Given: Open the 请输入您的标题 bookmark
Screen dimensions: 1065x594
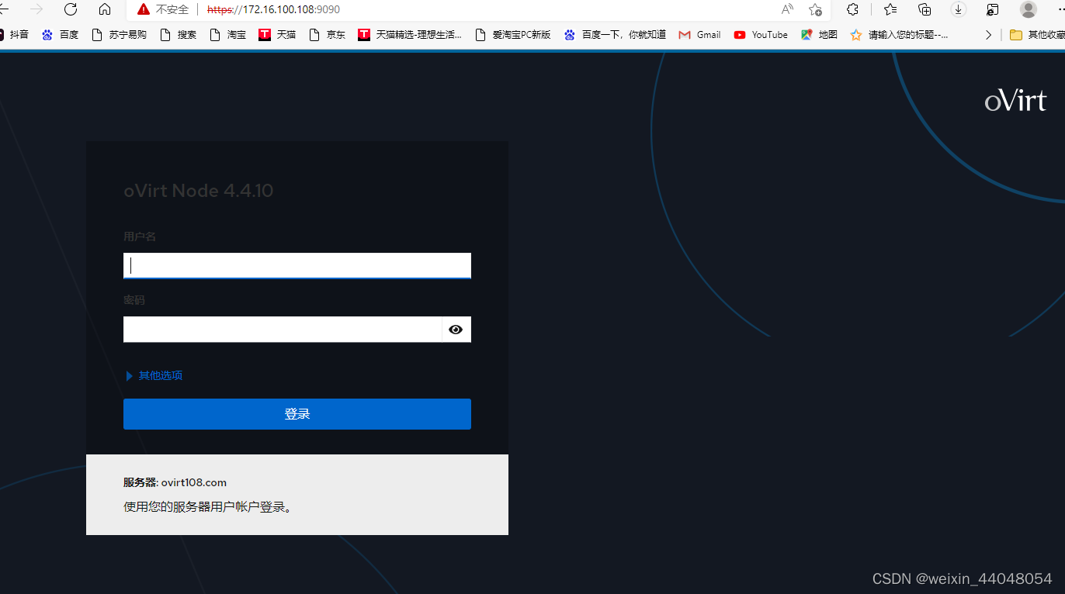Looking at the screenshot, I should 899,35.
